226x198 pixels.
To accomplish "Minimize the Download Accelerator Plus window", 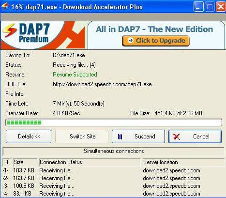I will (x=198, y=7).
